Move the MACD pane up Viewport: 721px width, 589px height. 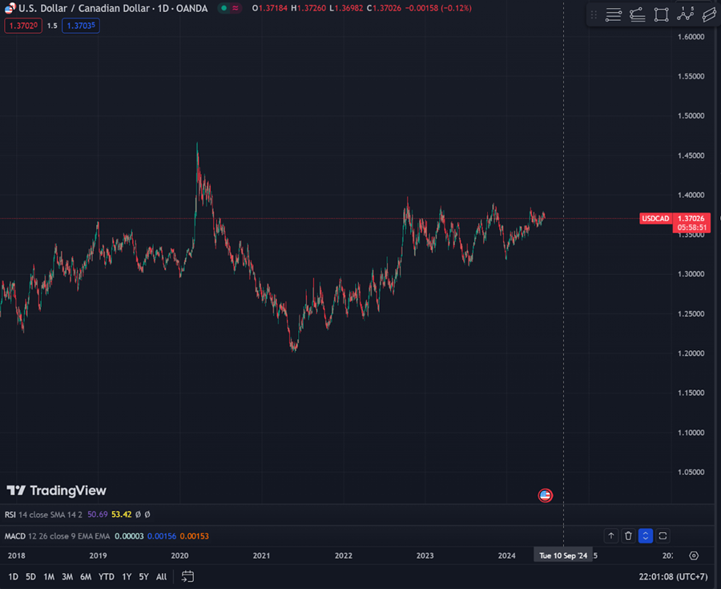(611, 536)
